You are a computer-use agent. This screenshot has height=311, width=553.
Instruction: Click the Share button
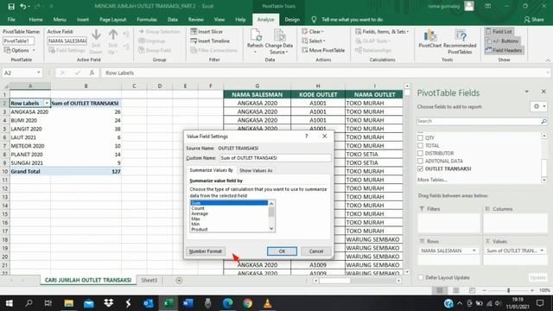534,19
